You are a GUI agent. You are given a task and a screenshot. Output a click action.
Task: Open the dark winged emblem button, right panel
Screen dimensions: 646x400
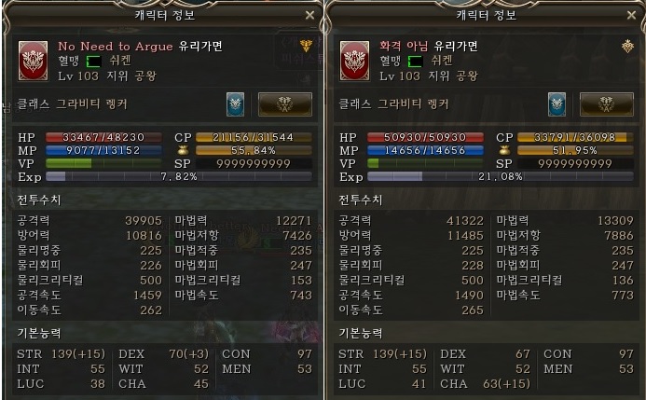[x=607, y=104]
